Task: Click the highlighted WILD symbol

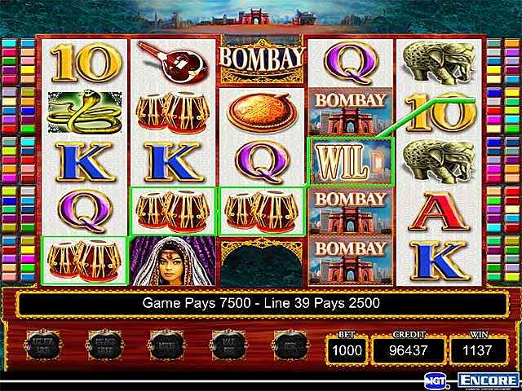Action: coord(351,161)
